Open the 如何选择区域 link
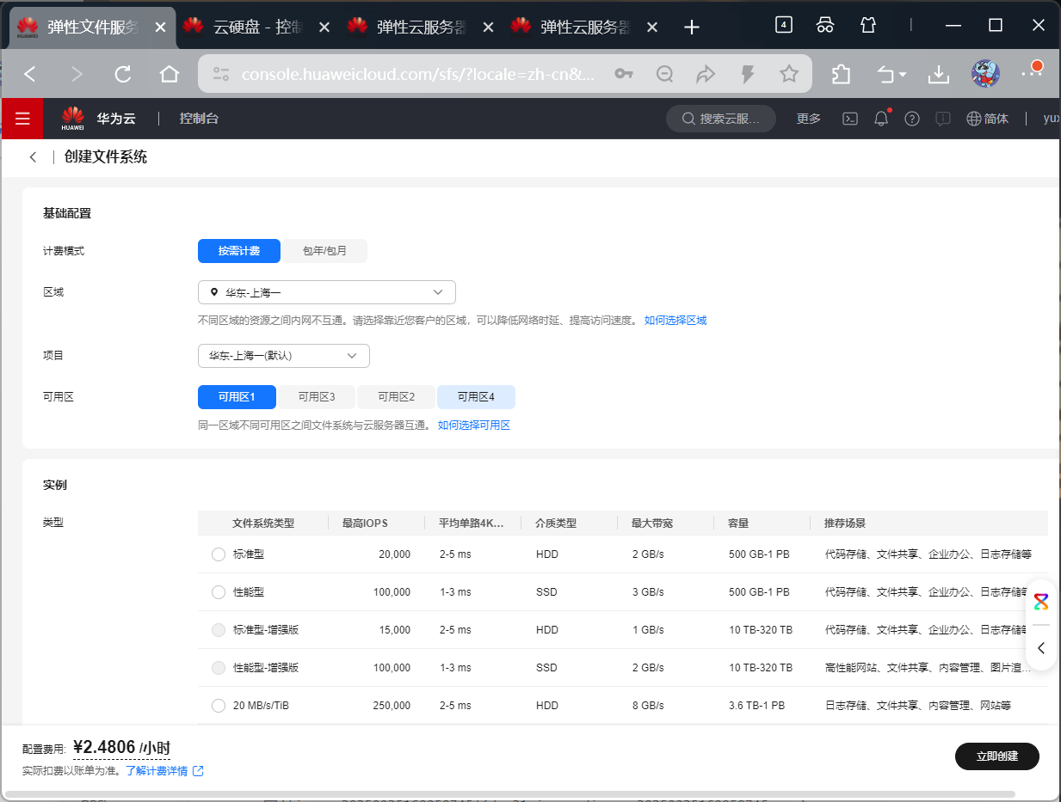 (675, 321)
